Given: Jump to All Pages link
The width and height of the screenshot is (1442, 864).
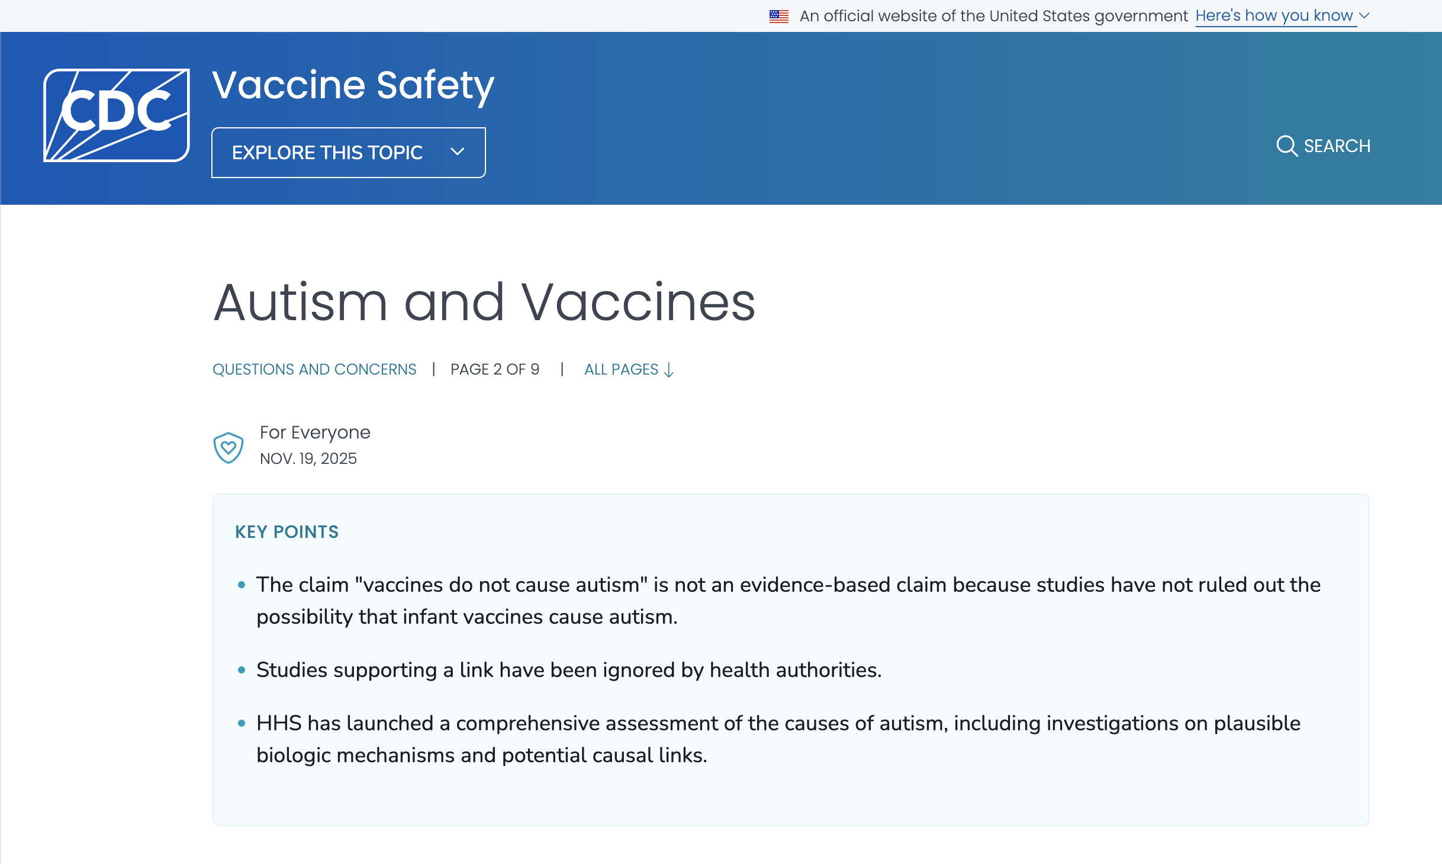Looking at the screenshot, I should (x=621, y=369).
